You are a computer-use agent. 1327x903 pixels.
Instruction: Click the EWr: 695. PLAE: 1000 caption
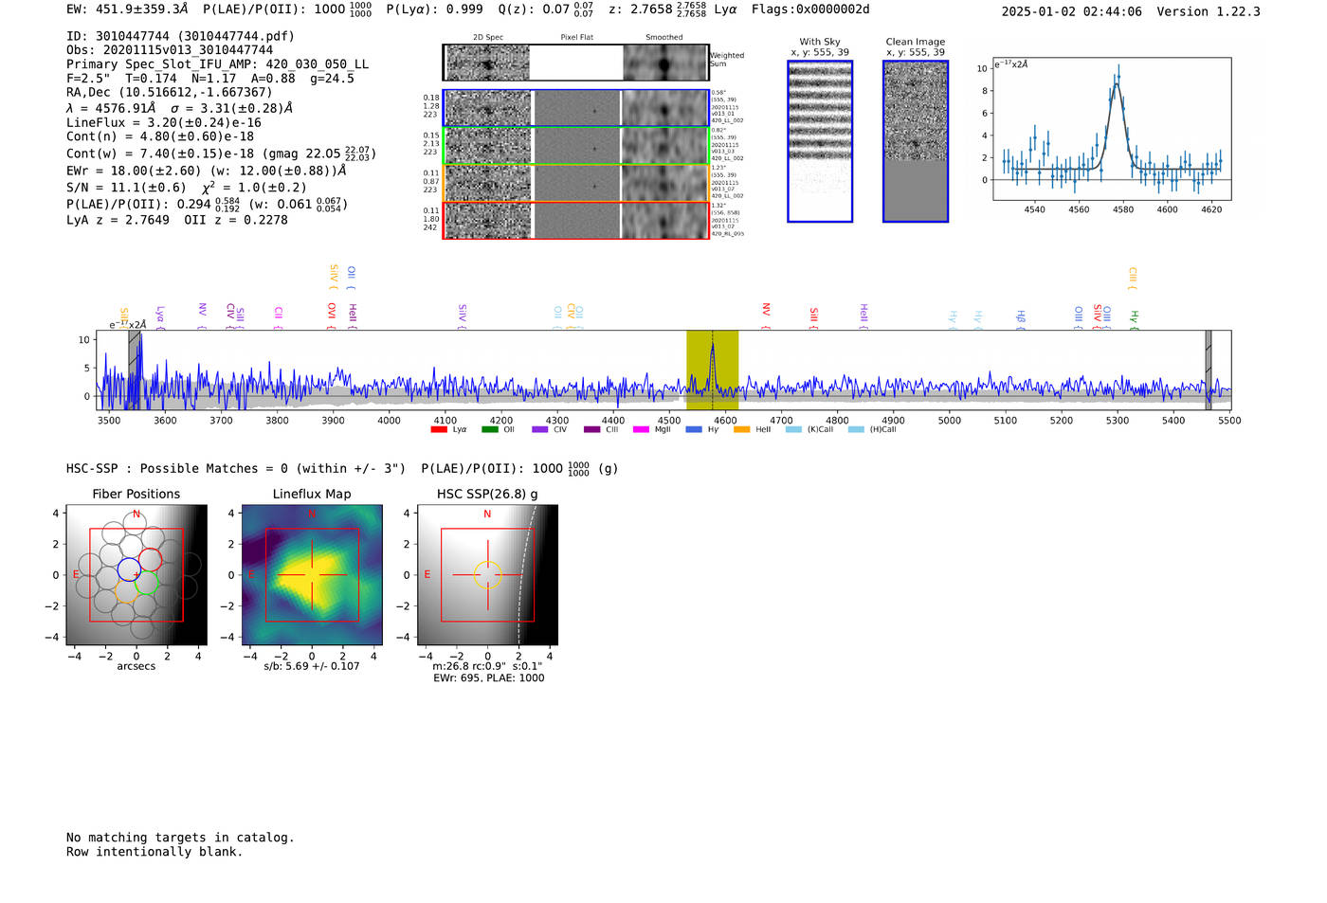pyautogui.click(x=489, y=677)
